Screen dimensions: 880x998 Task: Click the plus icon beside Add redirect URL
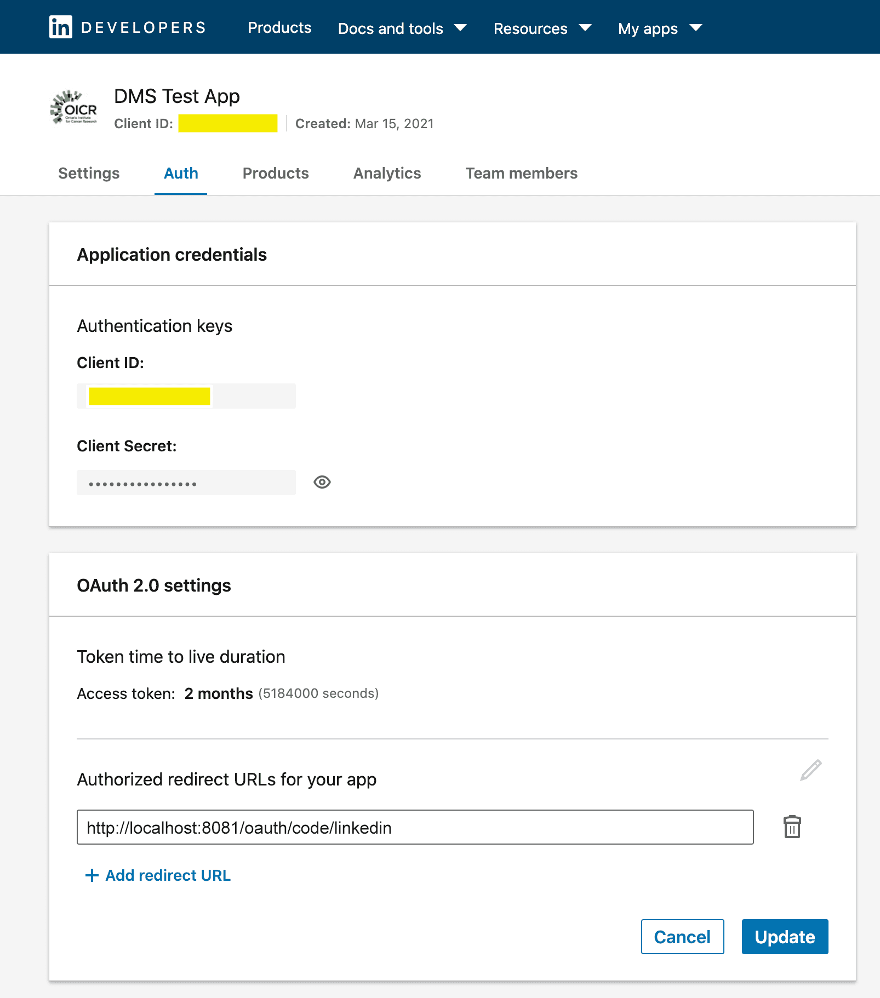(92, 875)
